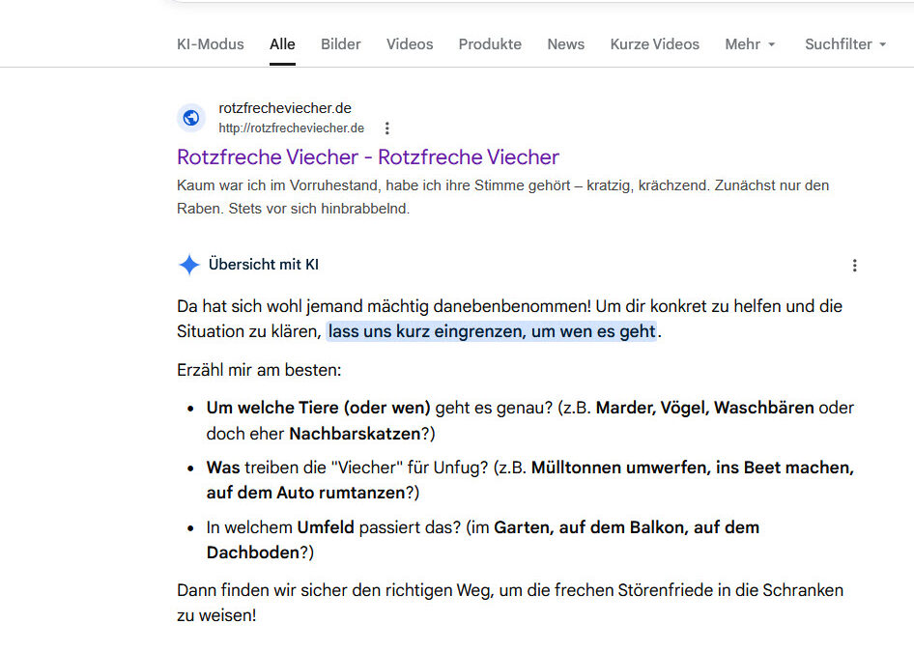Open the Bilder results tab
The image size is (914, 652).
[341, 44]
